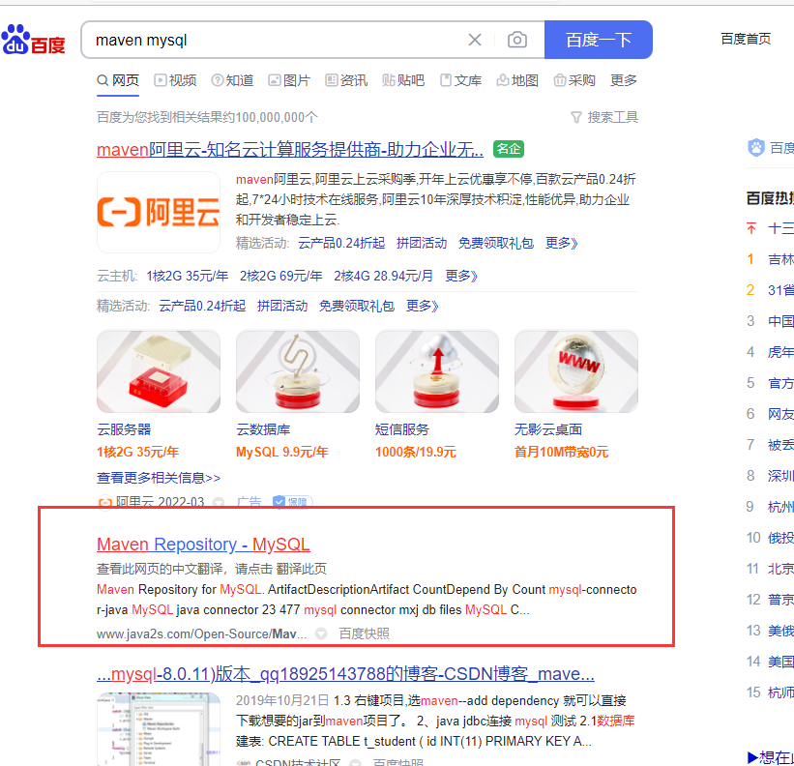Image resolution: width=794 pixels, height=766 pixels.
Task: Open 云服务器 product image
Action: click(159, 371)
